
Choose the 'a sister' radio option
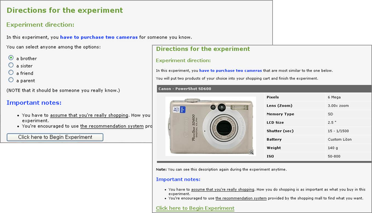pyautogui.click(x=11, y=65)
